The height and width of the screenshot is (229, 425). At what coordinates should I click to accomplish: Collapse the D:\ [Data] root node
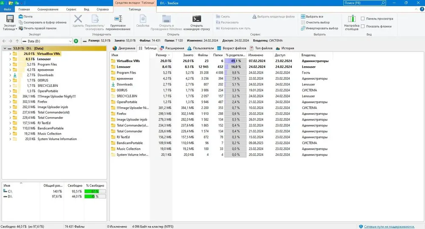coord(5,48)
